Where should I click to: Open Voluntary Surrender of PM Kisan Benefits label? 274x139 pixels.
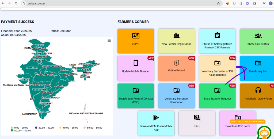pyautogui.click(x=217, y=73)
